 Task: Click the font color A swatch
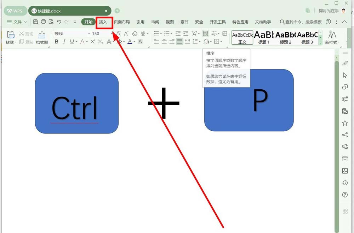click(130, 42)
